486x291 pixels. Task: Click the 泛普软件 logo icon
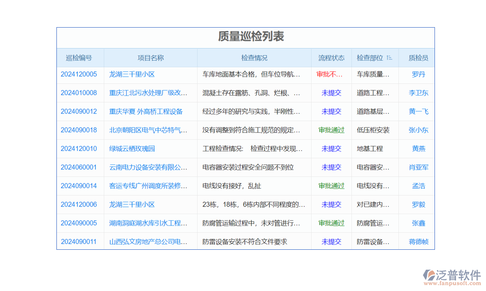click(430, 276)
